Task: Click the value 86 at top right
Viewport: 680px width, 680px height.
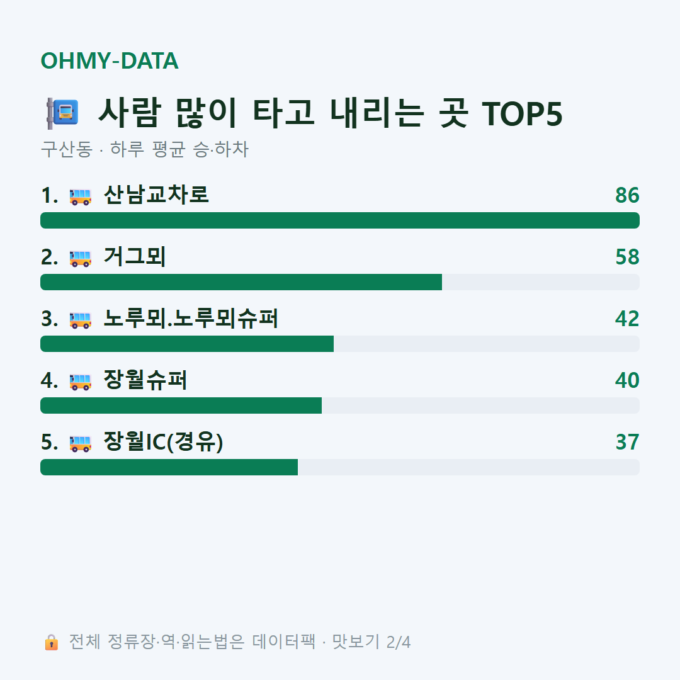Action: [627, 195]
